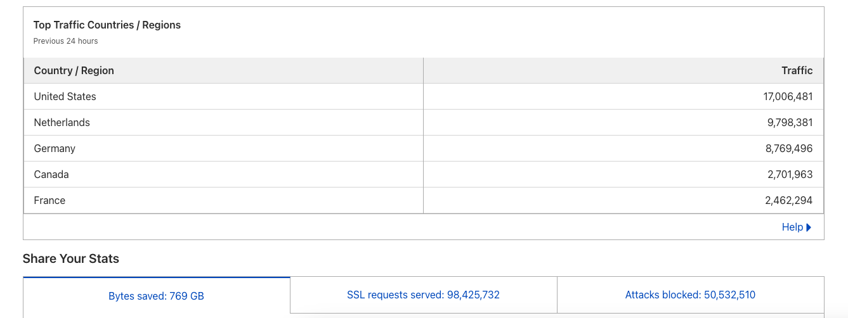Click the Germany country cell

223,148
